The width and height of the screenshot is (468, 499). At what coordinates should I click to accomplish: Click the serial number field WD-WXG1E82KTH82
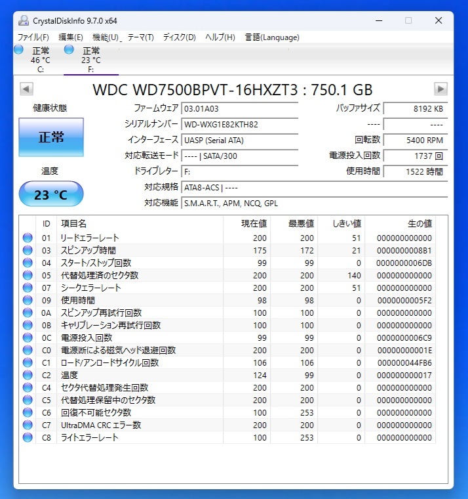pos(239,124)
